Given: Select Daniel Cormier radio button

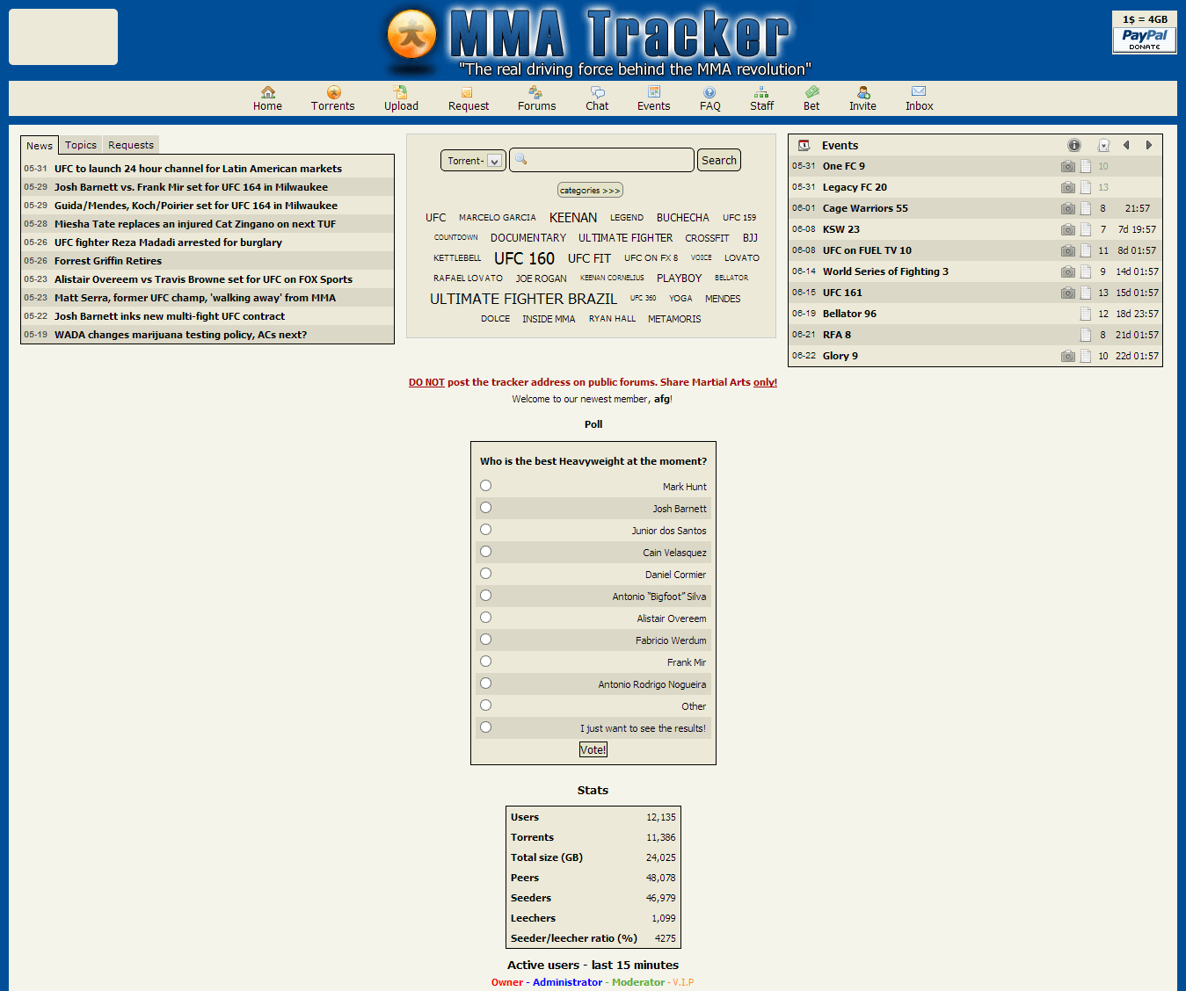Looking at the screenshot, I should click(485, 574).
